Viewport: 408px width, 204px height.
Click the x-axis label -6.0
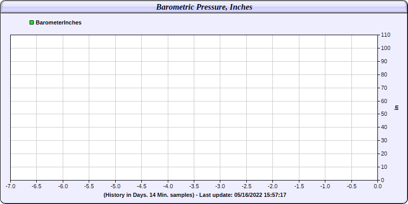coord(63,186)
